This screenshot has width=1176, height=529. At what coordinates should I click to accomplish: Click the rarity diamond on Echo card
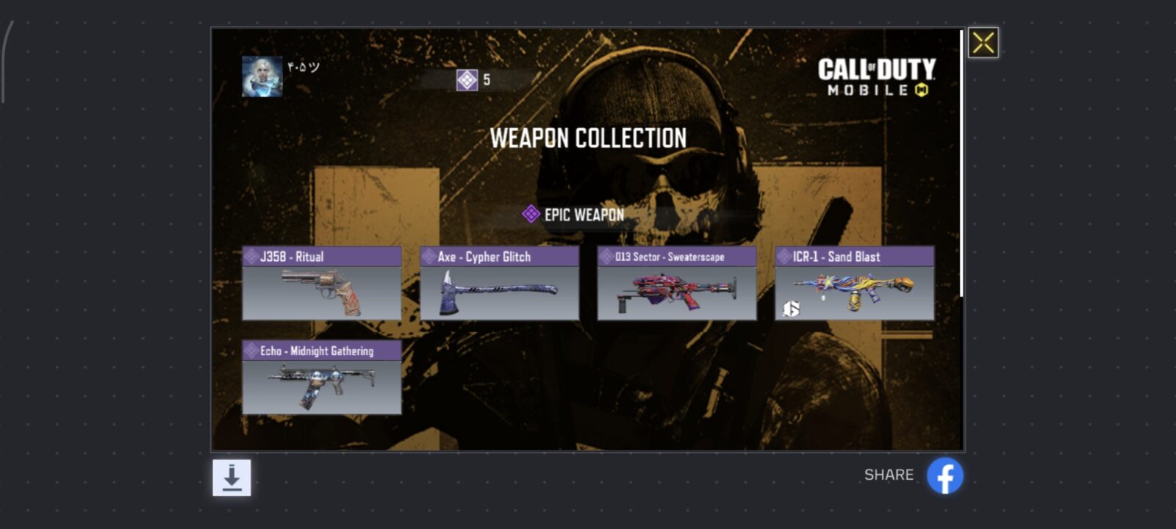tap(251, 350)
